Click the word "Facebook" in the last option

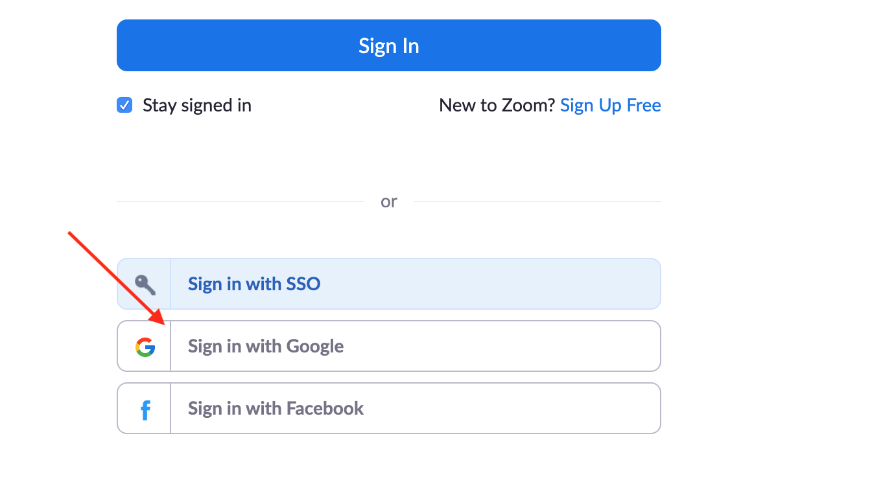[x=325, y=409]
